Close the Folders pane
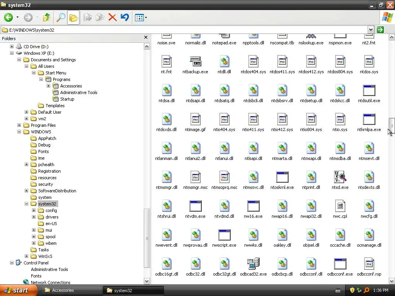 145,37
